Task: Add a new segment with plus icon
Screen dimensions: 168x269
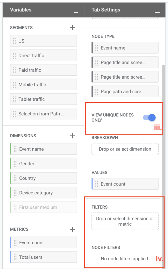Action: pos(73,28)
